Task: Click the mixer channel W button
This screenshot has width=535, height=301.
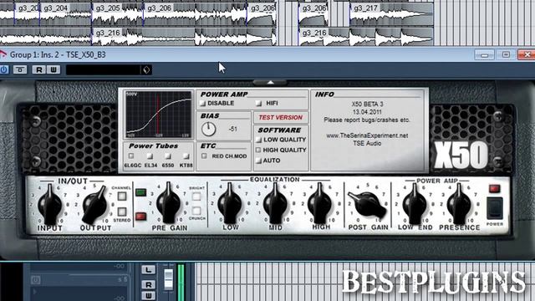Action: [148, 295]
